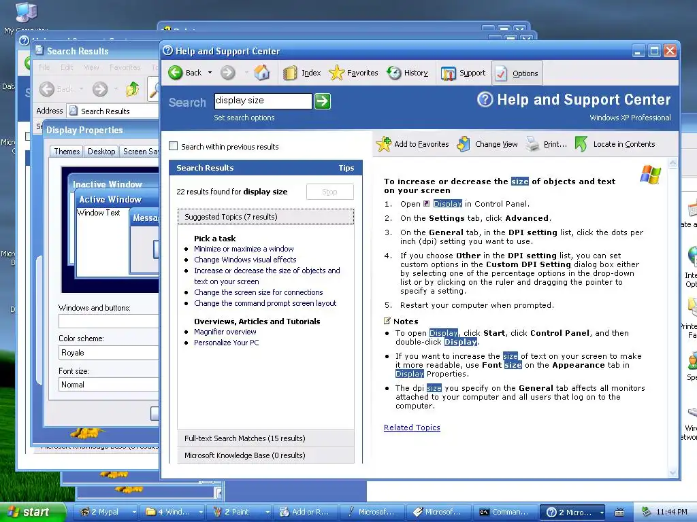This screenshot has width=697, height=522.
Task: Open Minimize or maximize a window topic
Action: click(244, 249)
